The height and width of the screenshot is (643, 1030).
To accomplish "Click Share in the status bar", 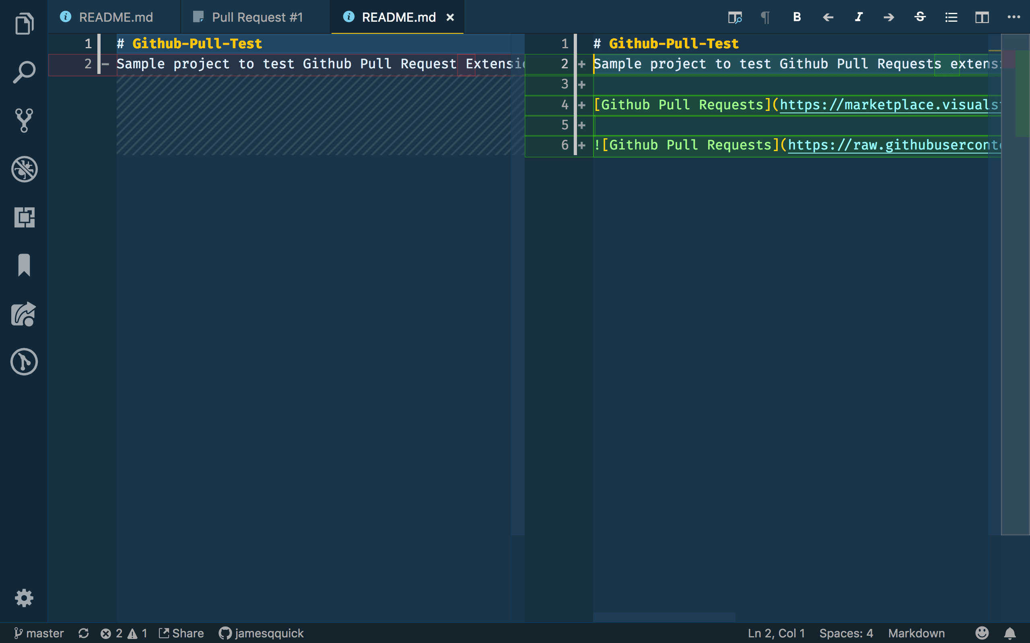I will (x=181, y=633).
